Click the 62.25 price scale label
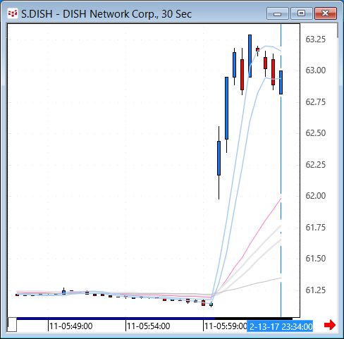The width and height of the screenshot is (344, 339). (x=316, y=165)
